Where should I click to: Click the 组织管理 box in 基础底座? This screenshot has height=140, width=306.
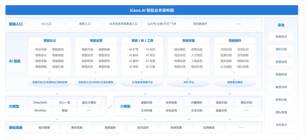coord(44,127)
